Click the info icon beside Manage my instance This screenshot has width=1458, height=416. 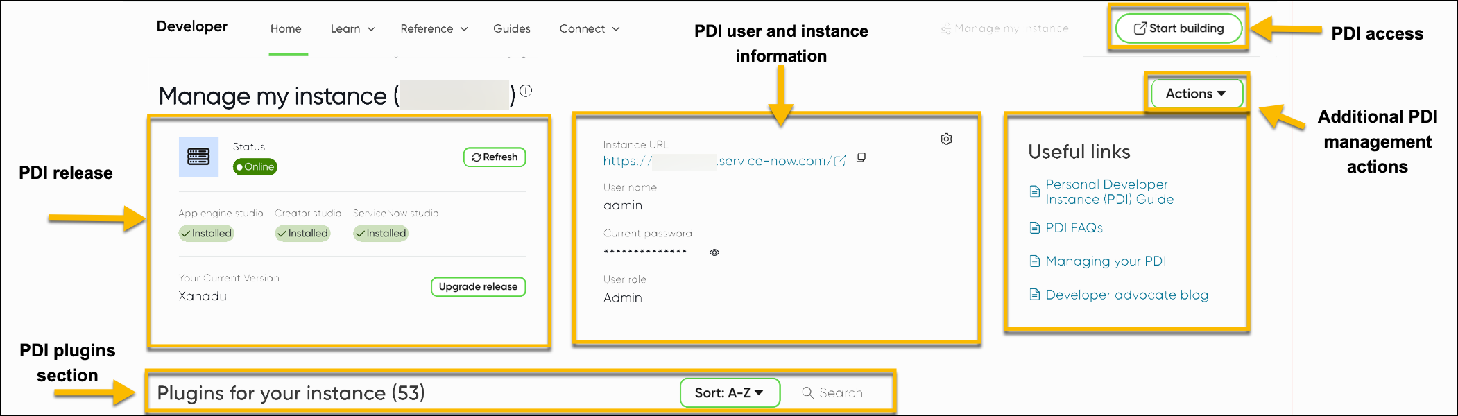pos(526,91)
